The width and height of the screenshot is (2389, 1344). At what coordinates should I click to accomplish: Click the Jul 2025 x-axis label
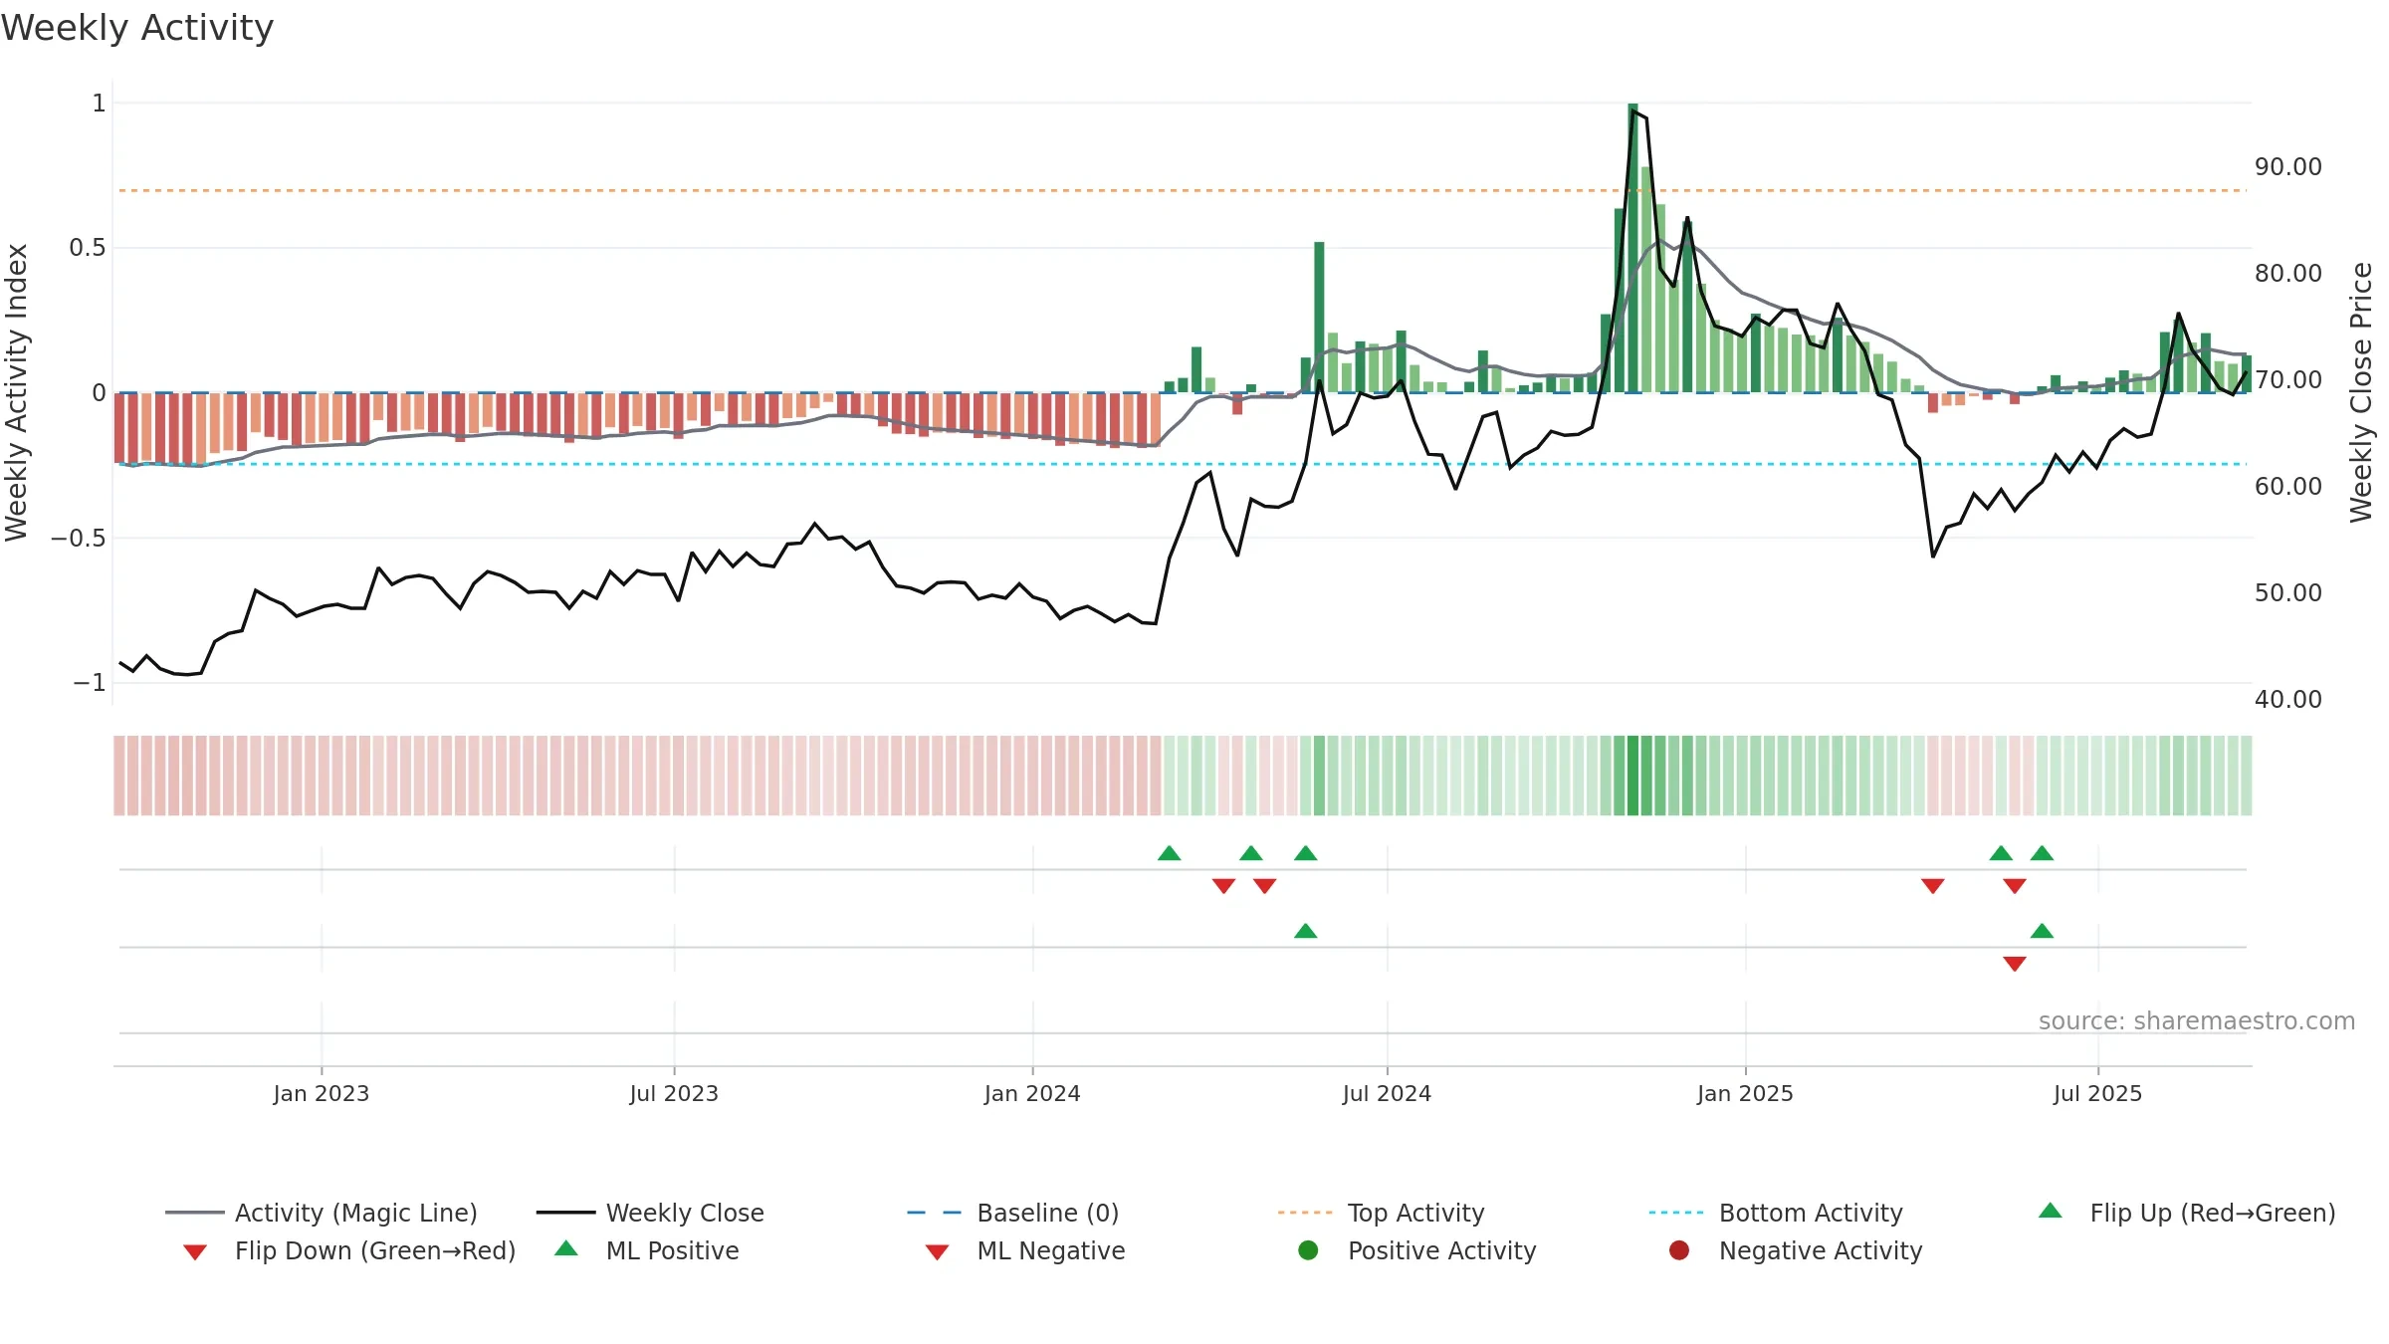pyautogui.click(x=2097, y=1094)
